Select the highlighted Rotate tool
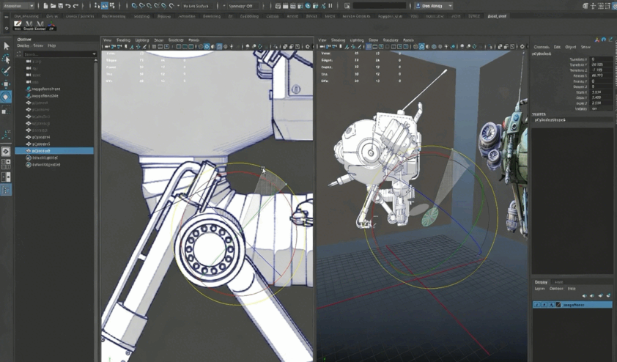 6,97
